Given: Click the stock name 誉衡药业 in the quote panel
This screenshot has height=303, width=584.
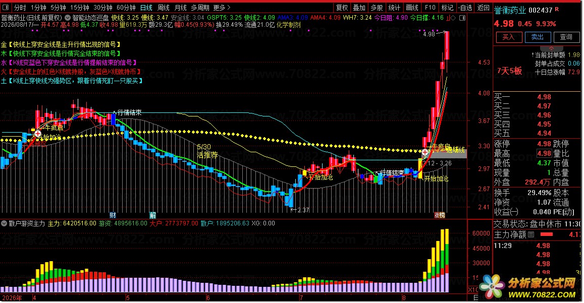Looking at the screenshot, I should click(509, 11).
